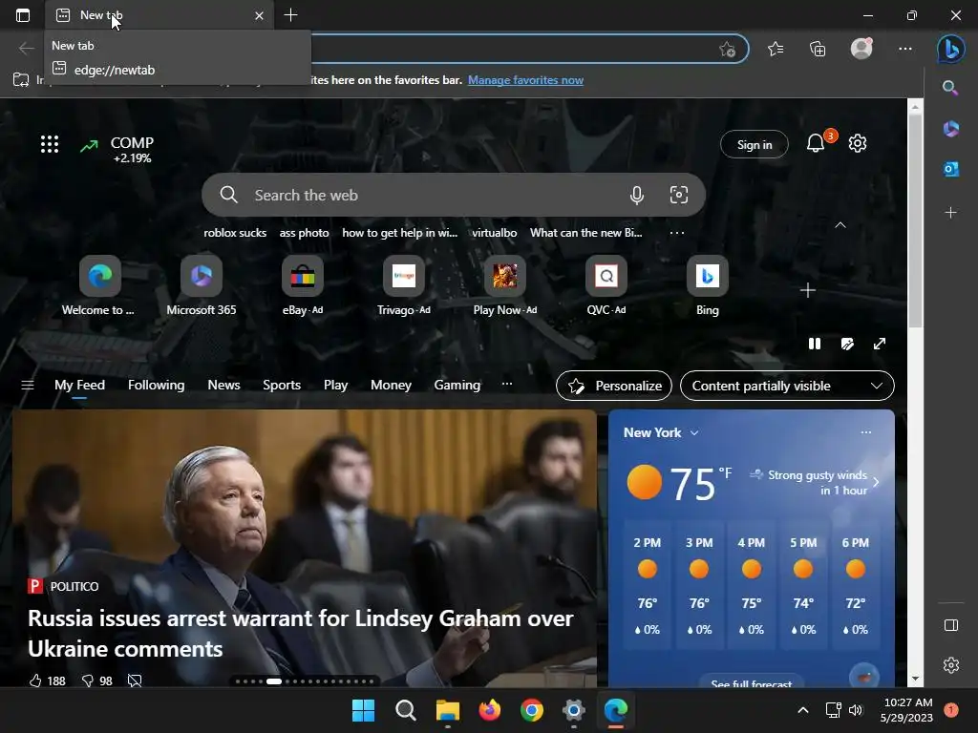Switch to the Sports tab
The height and width of the screenshot is (733, 978).
[x=282, y=386]
